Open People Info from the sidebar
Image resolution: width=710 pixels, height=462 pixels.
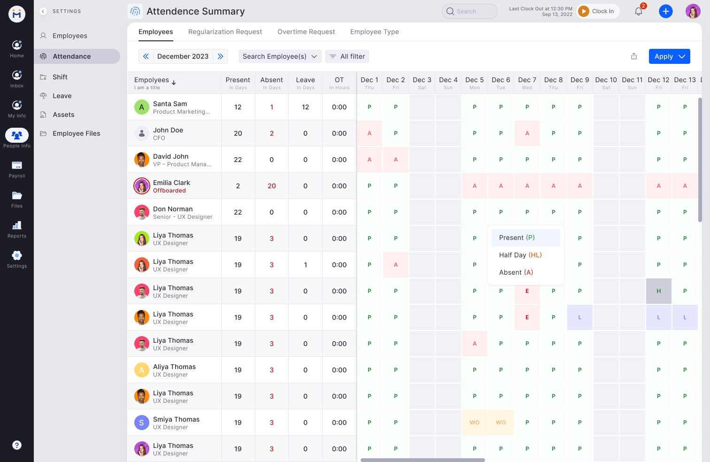(17, 136)
